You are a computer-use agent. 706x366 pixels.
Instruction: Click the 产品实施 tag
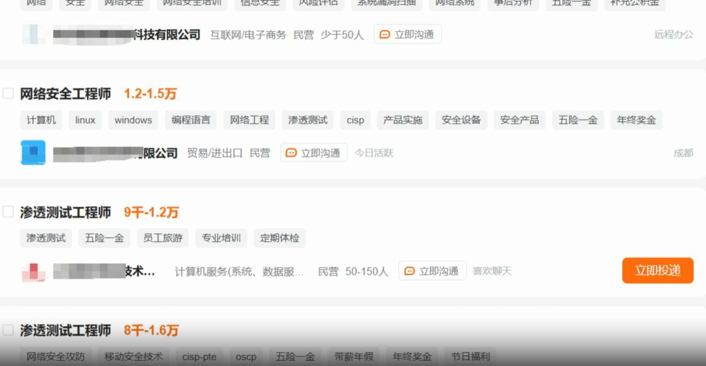[x=403, y=120]
